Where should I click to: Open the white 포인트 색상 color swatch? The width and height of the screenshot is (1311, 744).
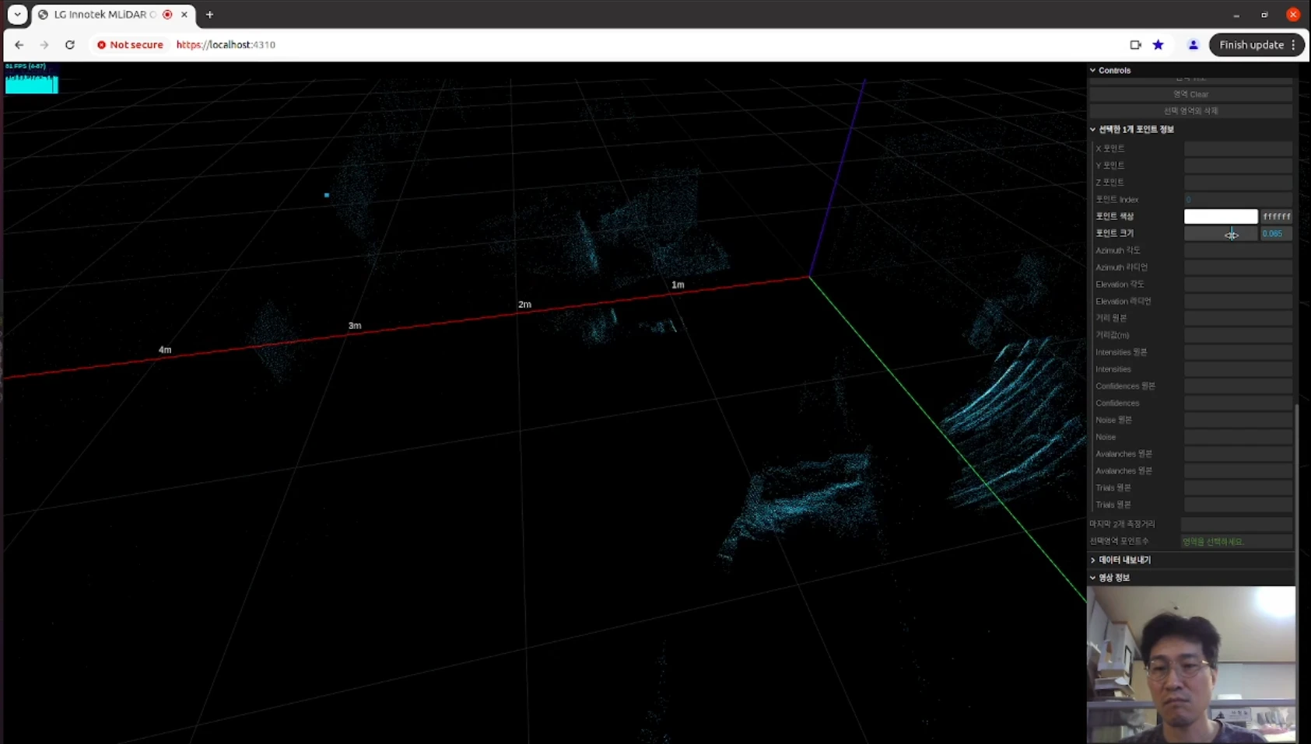(1221, 216)
